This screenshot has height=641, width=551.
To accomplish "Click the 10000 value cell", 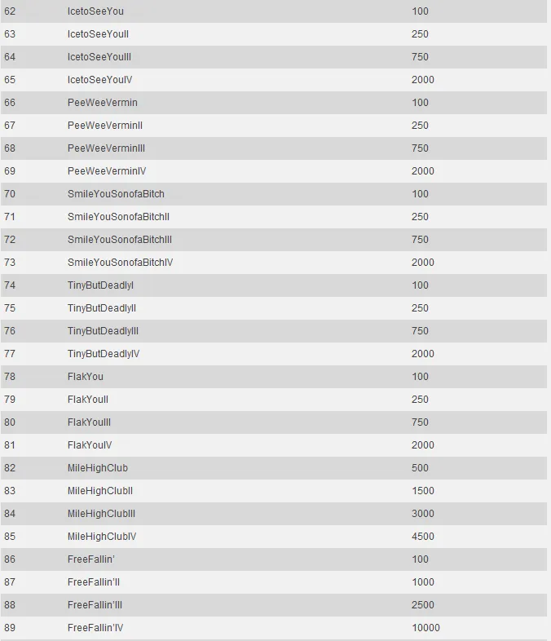I will pos(425,628).
